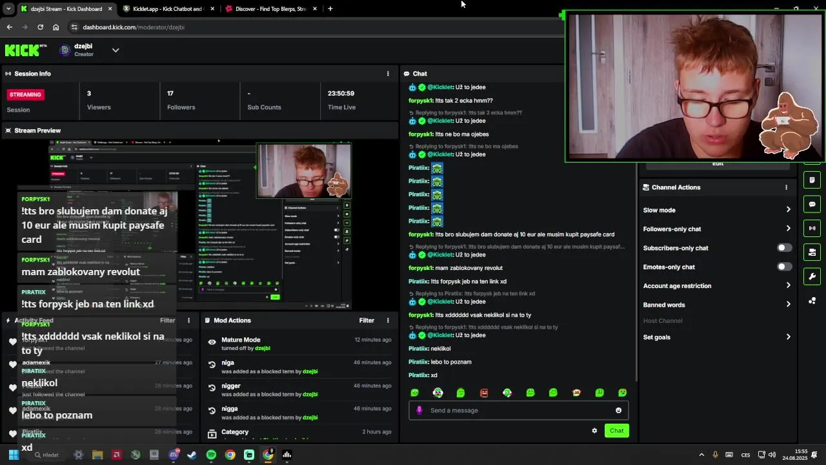
Task: Click the Category row in Mod Actions
Action: click(x=300, y=432)
